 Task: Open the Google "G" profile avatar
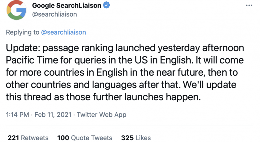(x=16, y=10)
